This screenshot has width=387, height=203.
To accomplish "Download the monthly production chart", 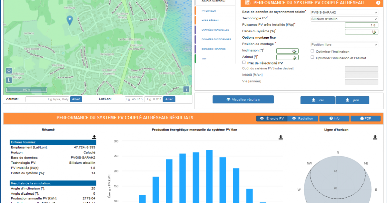I will (281, 137).
